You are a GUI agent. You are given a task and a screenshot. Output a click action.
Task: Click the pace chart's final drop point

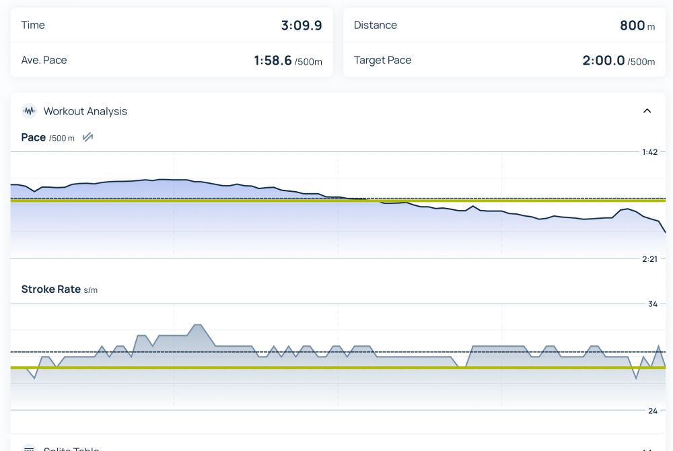coord(665,232)
